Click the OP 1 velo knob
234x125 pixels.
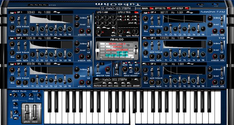click(x=89, y=31)
